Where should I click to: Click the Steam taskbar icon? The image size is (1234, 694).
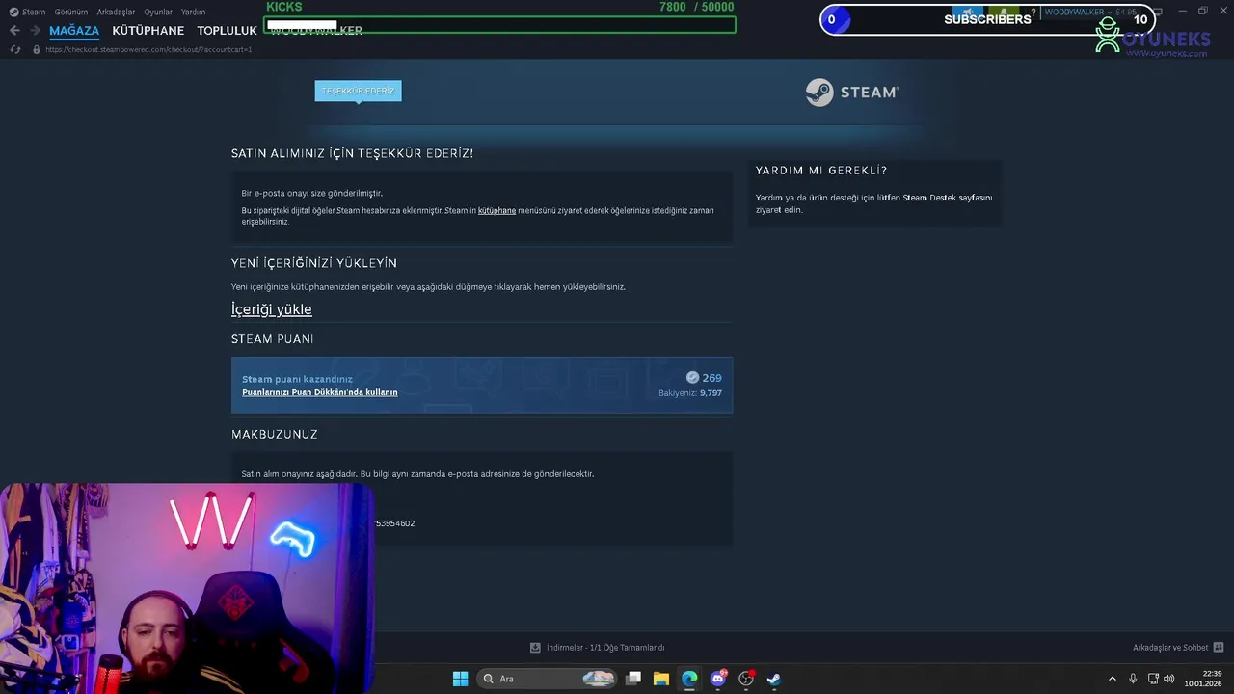[774, 679]
